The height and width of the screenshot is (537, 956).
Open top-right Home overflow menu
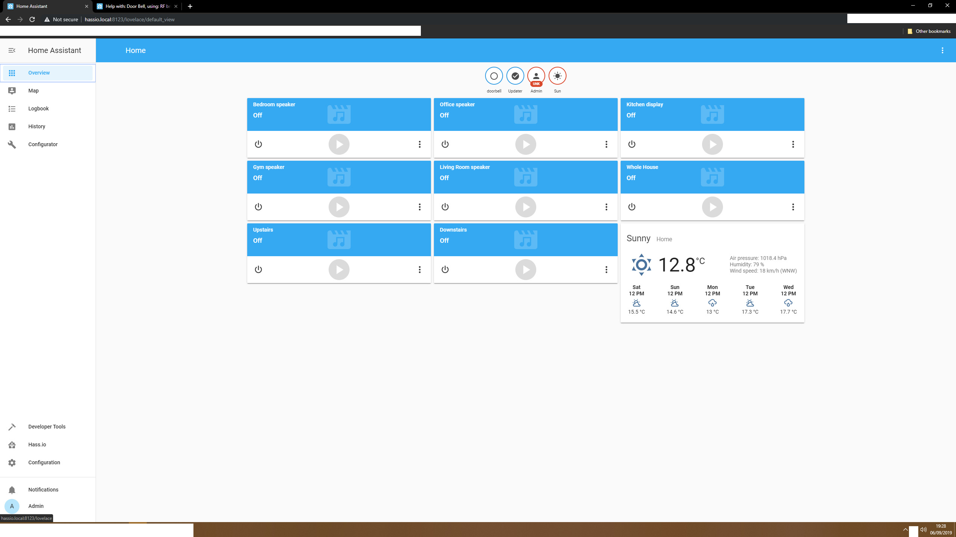pyautogui.click(x=942, y=50)
